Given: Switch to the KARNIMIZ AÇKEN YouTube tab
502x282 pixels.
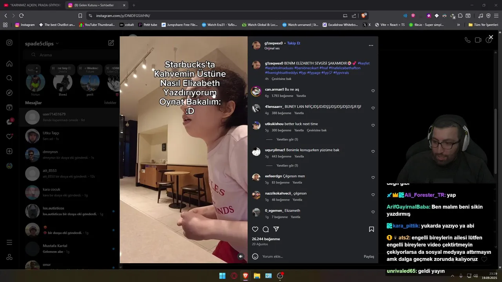Looking at the screenshot, I should (32, 5).
